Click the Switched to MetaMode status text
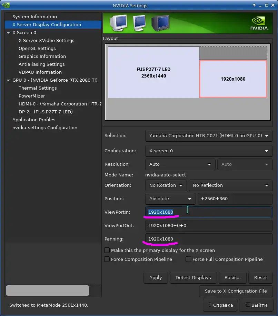 (x=49, y=305)
